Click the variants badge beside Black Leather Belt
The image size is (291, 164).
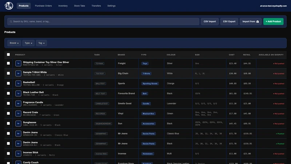tap(18, 94)
